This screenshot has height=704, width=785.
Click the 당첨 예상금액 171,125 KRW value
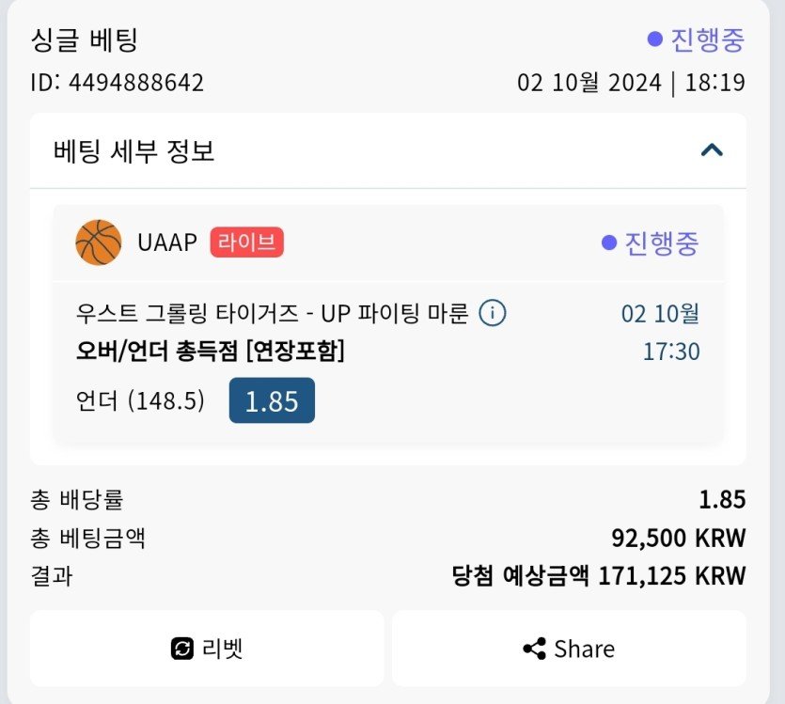click(599, 575)
